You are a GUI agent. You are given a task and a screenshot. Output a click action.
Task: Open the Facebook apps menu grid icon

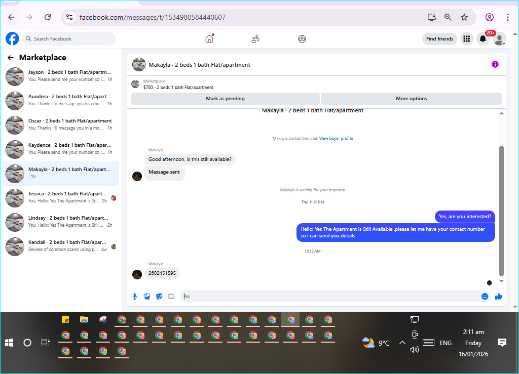point(467,39)
